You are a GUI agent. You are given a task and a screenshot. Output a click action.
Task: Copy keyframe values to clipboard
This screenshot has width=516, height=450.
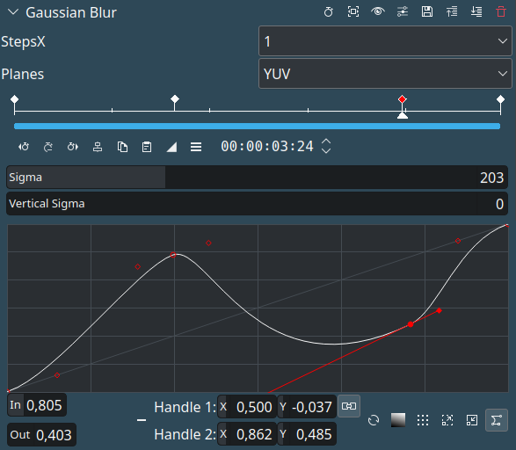[122, 147]
